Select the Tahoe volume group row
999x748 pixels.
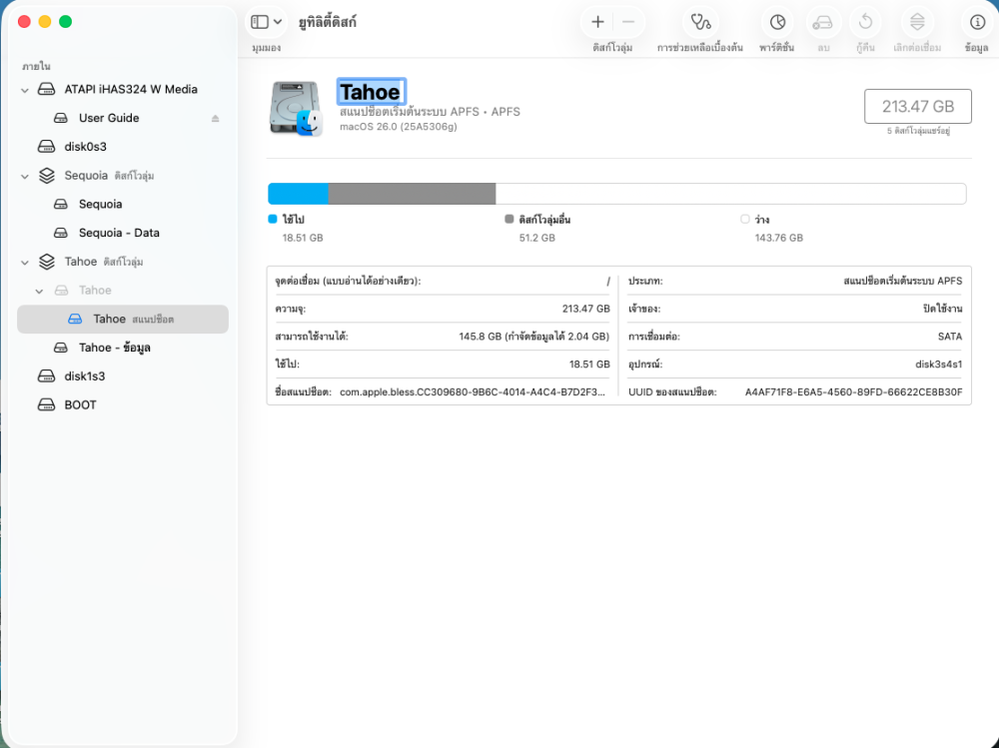[x=122, y=262]
